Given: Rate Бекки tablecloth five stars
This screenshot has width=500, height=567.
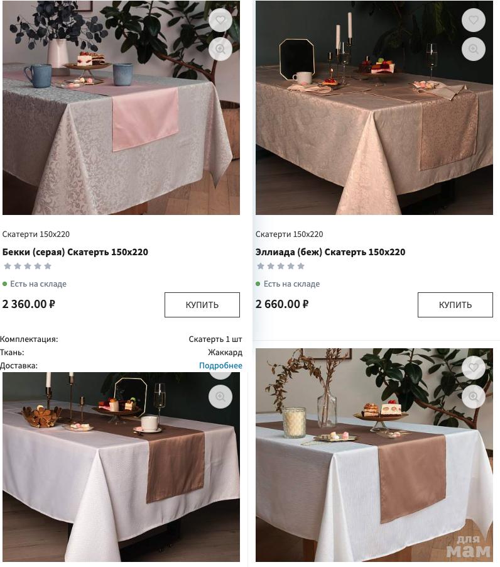Looking at the screenshot, I should click(x=48, y=266).
